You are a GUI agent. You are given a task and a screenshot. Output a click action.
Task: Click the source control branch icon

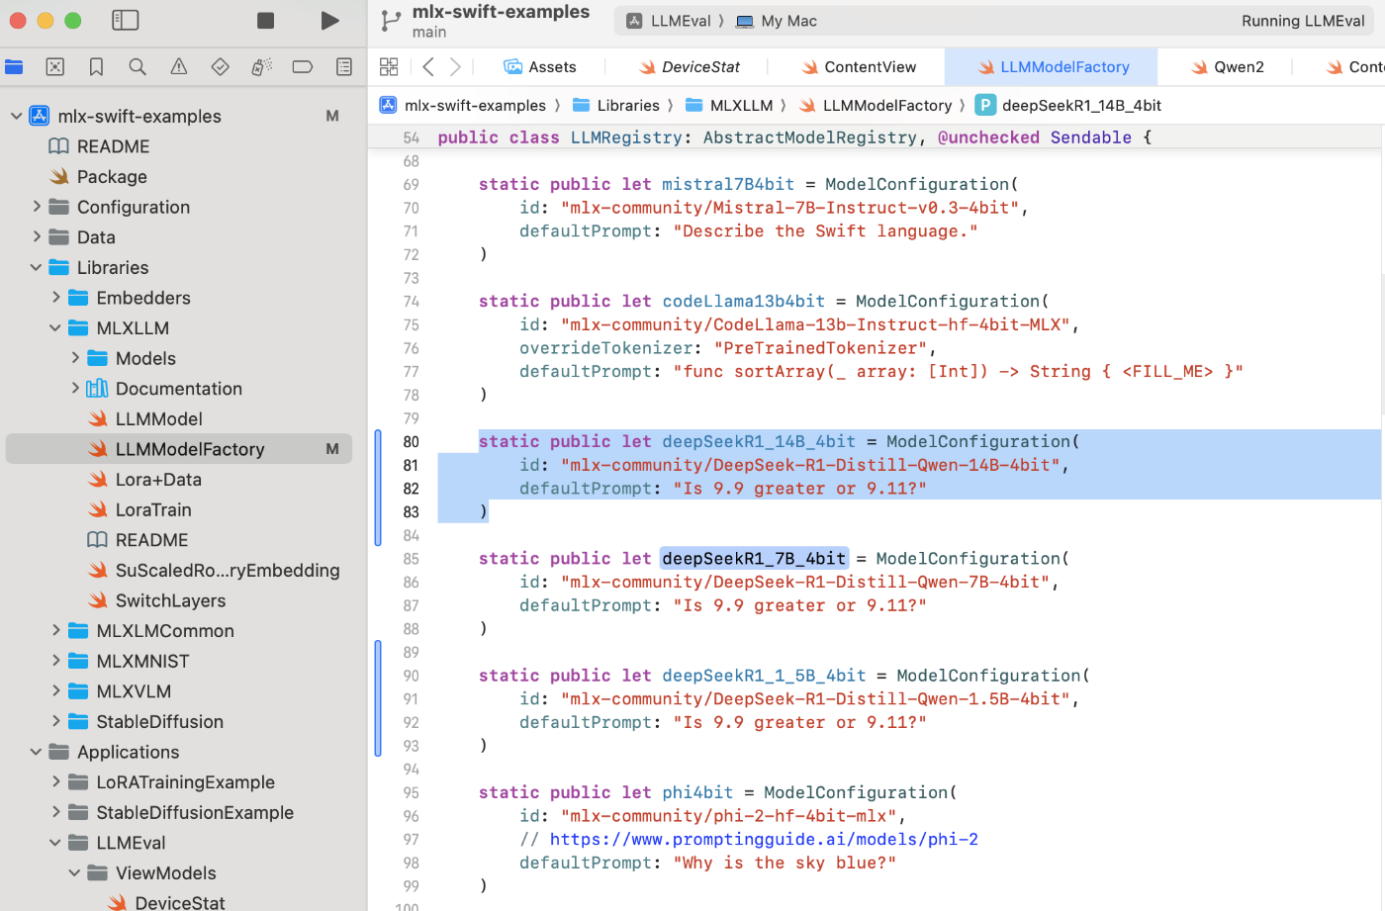point(392,21)
